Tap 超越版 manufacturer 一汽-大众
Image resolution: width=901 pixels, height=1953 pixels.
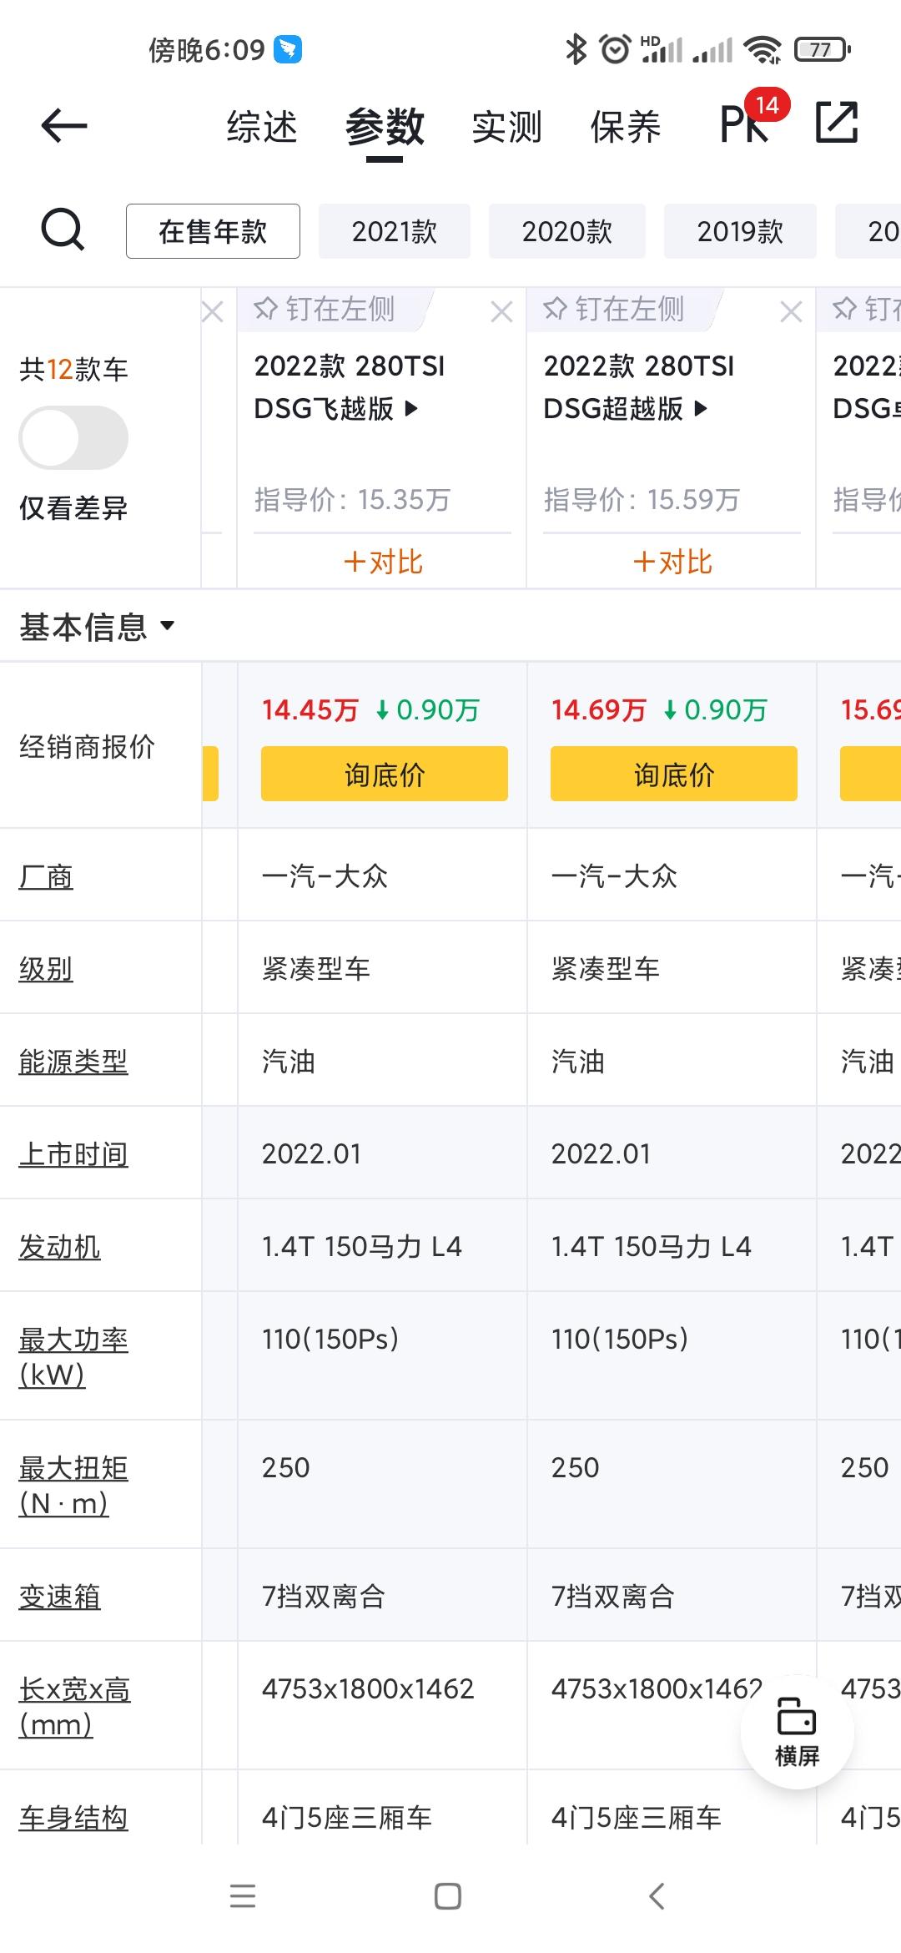(614, 876)
